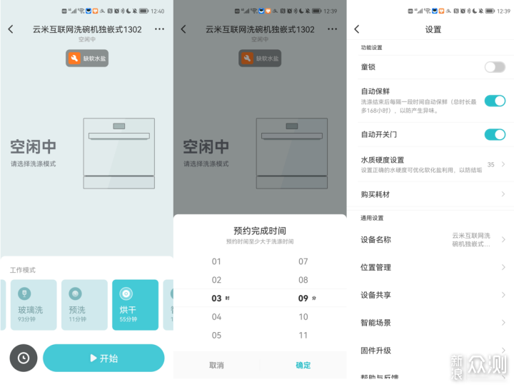Tap battery icon in left screen status bar
514x387 pixels.
point(144,11)
